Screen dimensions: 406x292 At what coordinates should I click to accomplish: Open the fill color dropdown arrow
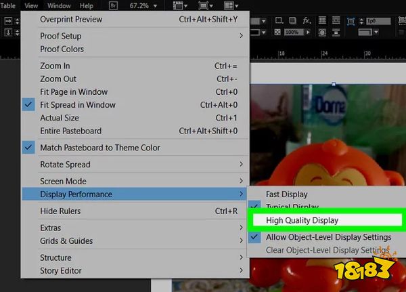point(264,21)
